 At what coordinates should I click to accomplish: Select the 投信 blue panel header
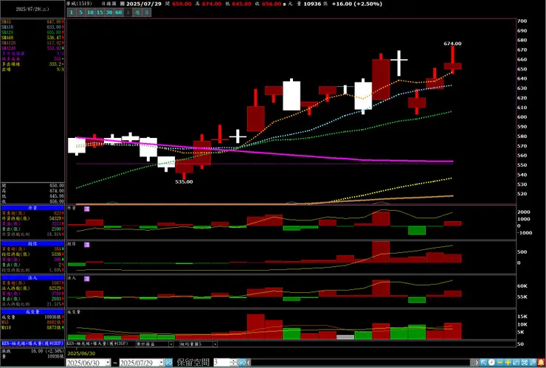tap(32, 243)
